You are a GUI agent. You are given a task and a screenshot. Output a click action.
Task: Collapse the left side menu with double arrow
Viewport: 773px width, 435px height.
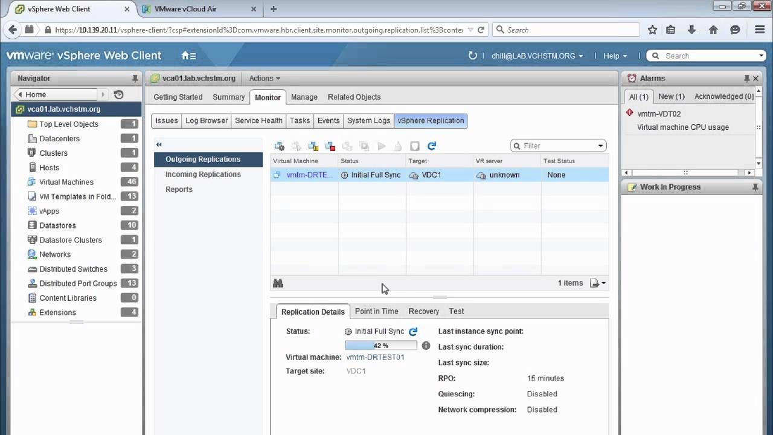point(159,144)
